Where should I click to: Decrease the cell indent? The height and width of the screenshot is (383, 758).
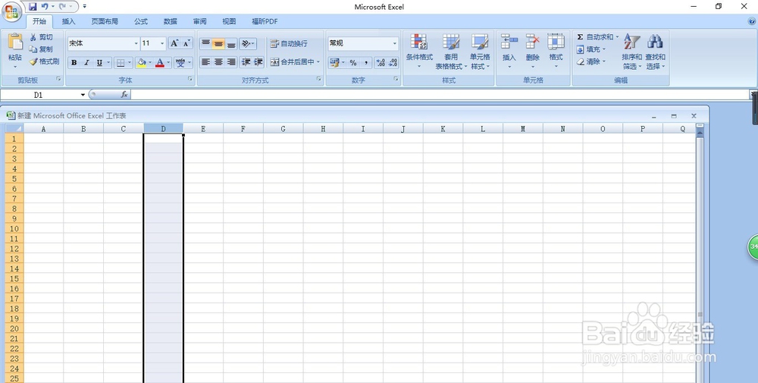point(246,62)
